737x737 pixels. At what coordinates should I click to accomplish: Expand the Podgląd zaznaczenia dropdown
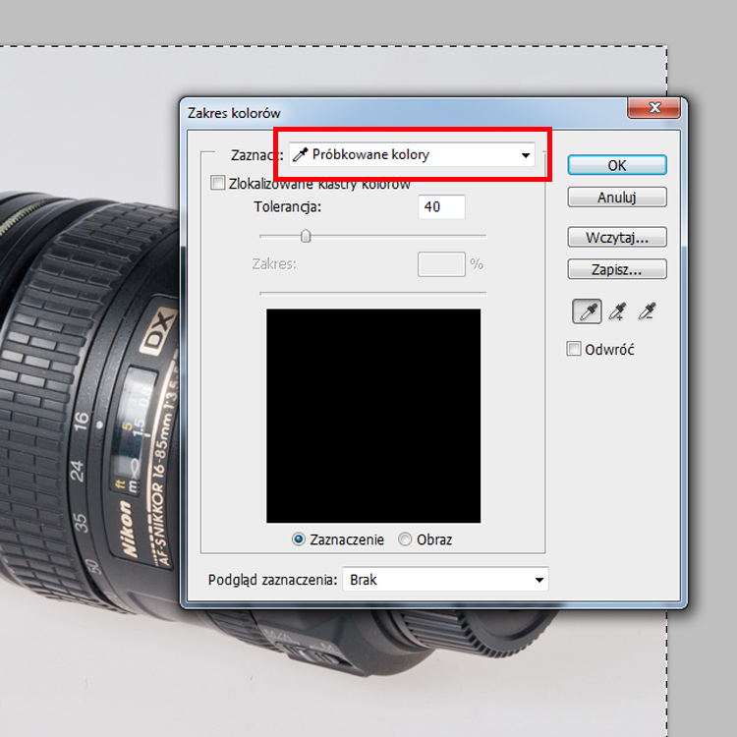[444, 580]
